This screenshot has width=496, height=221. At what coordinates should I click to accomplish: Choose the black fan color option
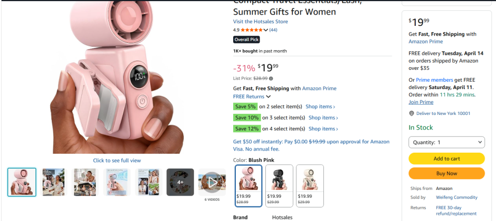279,185
